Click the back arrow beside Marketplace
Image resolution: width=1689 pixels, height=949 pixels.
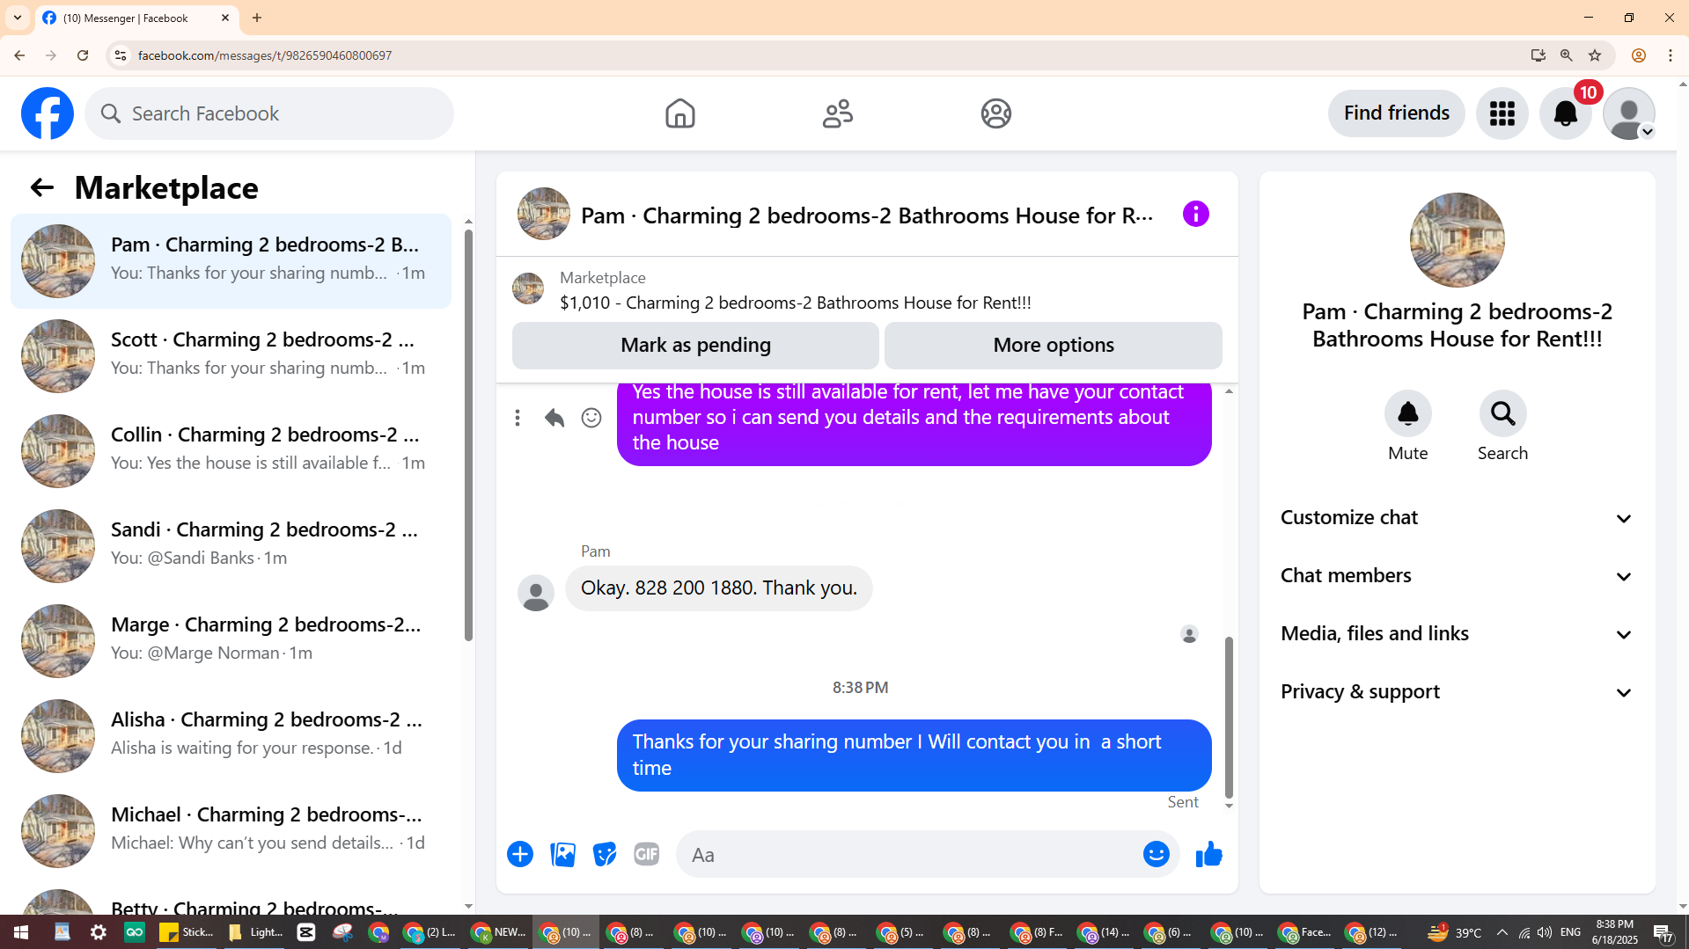tap(41, 187)
